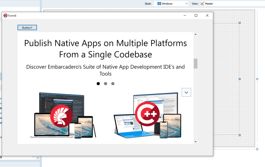
Task: Maximize the Form6 window
Action: 196,16
